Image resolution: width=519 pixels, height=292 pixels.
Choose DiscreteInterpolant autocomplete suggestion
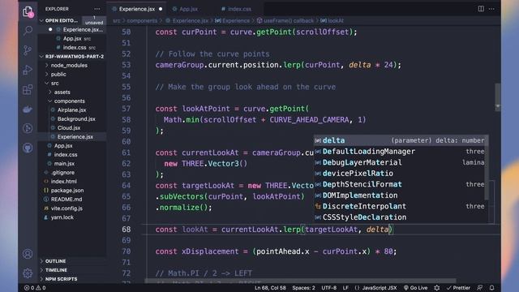click(400, 206)
